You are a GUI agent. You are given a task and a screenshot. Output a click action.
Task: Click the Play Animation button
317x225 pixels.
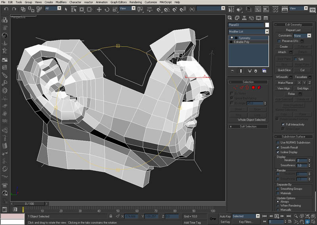click(x=277, y=216)
